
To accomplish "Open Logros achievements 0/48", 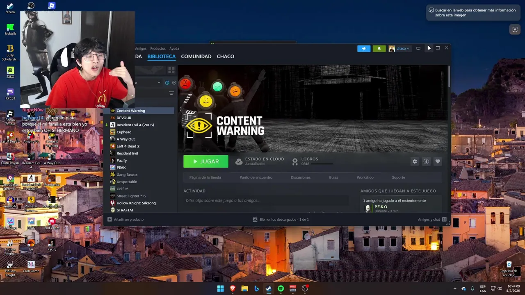I will pos(312,161).
